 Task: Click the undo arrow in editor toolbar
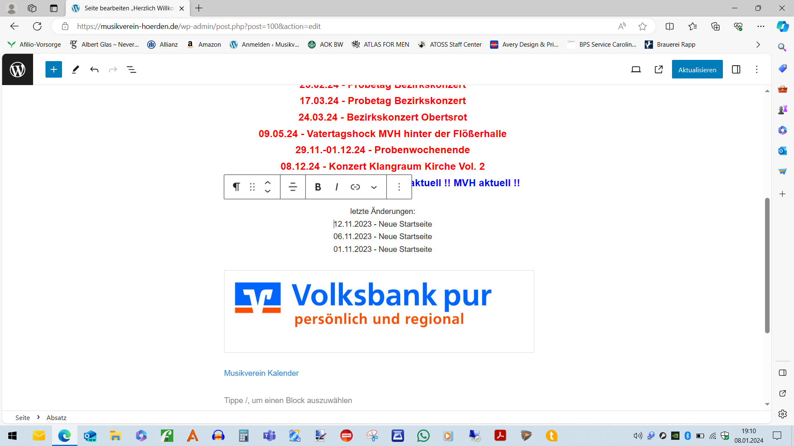94,69
